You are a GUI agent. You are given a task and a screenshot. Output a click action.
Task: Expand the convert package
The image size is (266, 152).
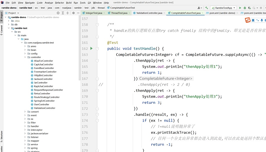click(25, 111)
